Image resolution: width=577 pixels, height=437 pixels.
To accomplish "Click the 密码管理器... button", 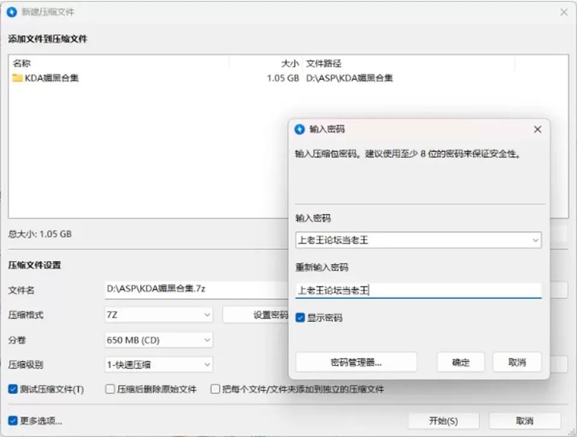I will click(356, 363).
